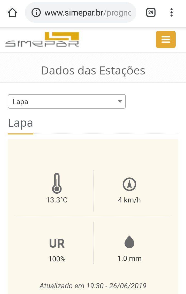Screen dimensions: 186x294
Task: Select the 4 km/h wind speed value
Action: coord(129,200)
